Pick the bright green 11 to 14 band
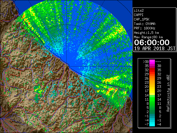Viewport: 177px width, 133px height. [x=152, y=99]
